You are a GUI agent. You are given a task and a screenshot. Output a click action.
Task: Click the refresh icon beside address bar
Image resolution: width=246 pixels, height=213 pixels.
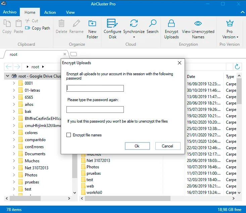click(237, 67)
